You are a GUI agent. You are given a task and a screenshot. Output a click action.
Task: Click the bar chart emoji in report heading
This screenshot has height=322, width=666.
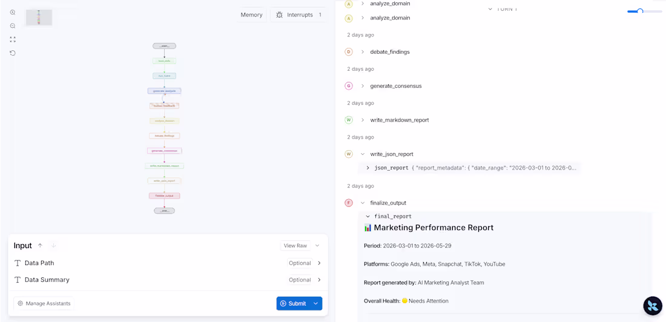(x=368, y=228)
